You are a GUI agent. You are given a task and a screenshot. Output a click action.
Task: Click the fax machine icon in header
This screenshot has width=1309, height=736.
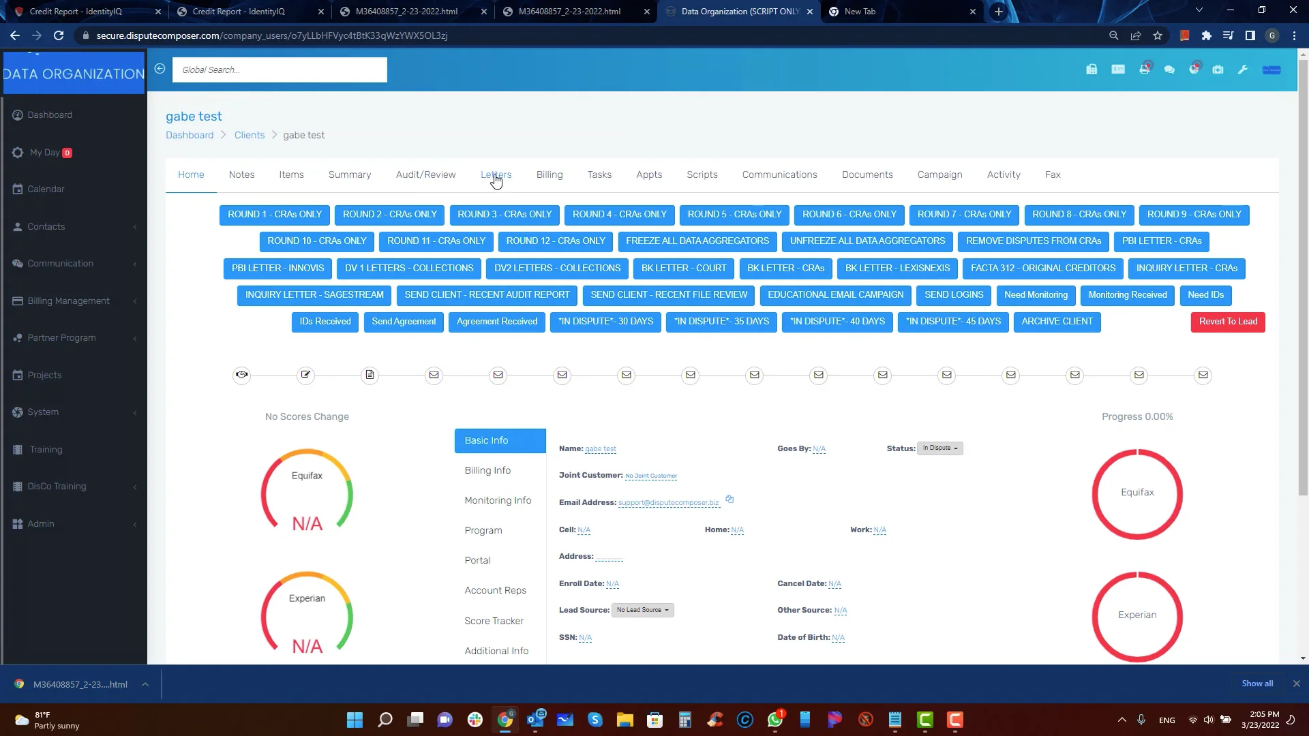tap(1092, 70)
